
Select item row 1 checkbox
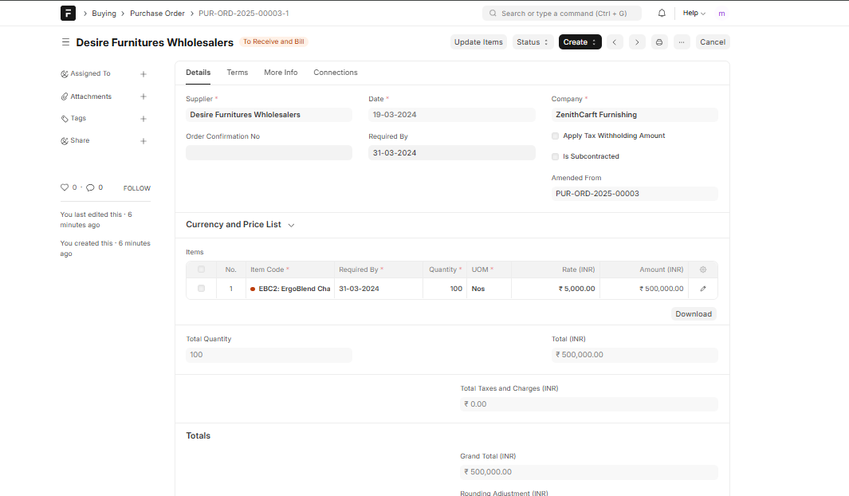point(202,289)
